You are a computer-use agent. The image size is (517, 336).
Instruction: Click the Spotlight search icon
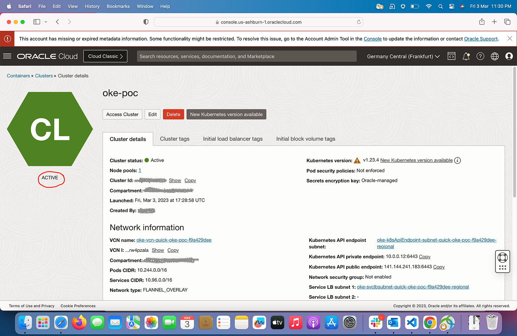(440, 6)
